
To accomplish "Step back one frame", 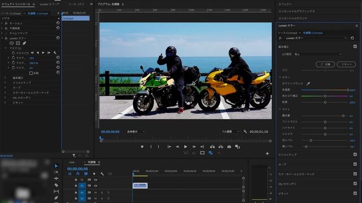I will 178,147.
